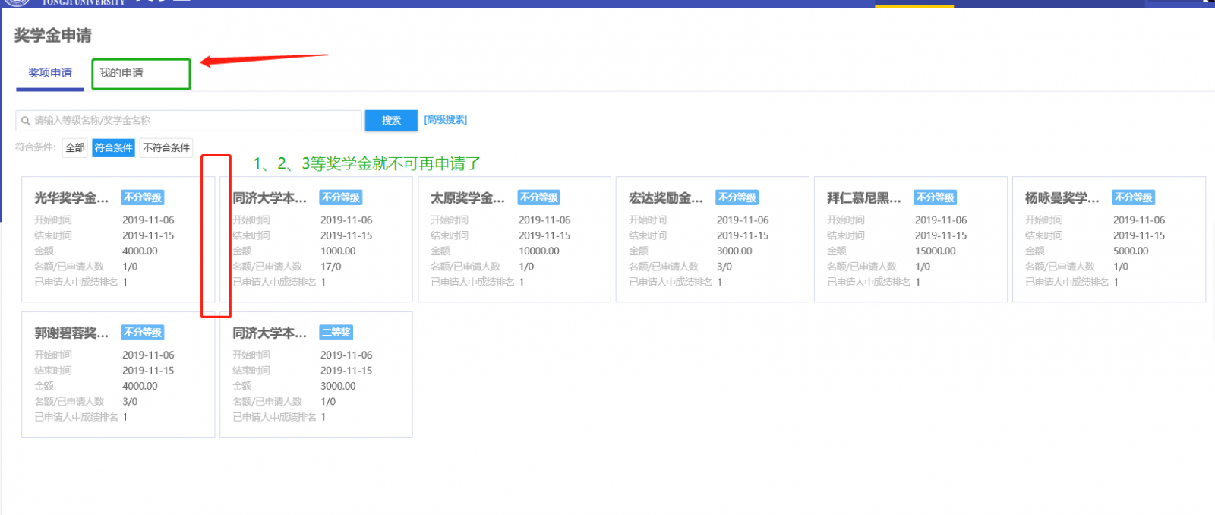Viewport: 1215px width, 515px height.
Task: Open the 宏达奖励金 scholarship card title
Action: pos(666,198)
